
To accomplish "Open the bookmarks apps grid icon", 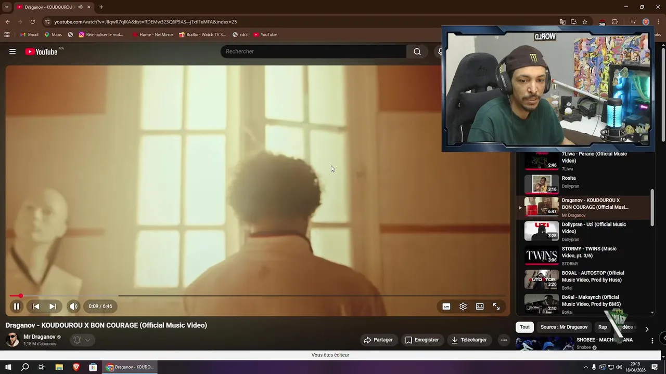I will [7, 35].
